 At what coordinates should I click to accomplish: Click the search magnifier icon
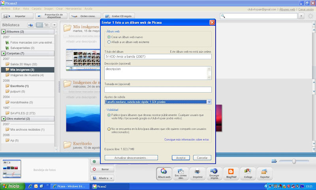(x=223, y=16)
